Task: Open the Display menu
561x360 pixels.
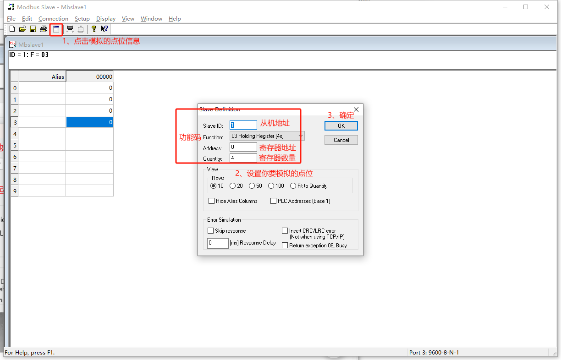Action: 106,19
